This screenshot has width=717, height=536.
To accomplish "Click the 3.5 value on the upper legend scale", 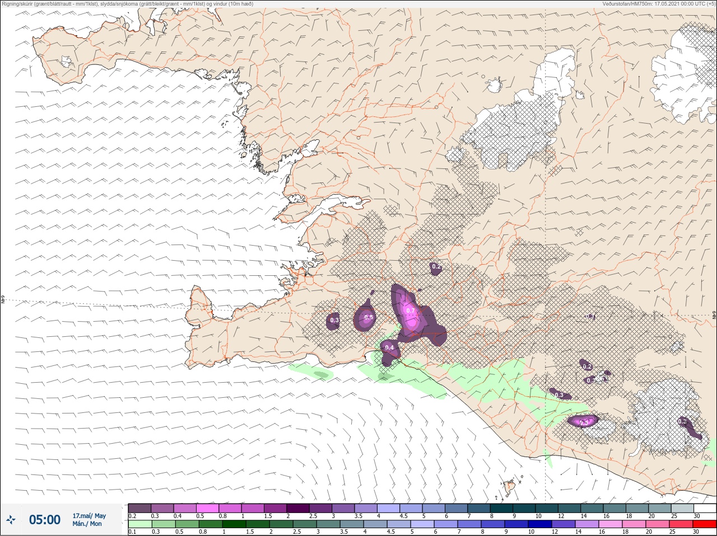I will click(x=358, y=516).
